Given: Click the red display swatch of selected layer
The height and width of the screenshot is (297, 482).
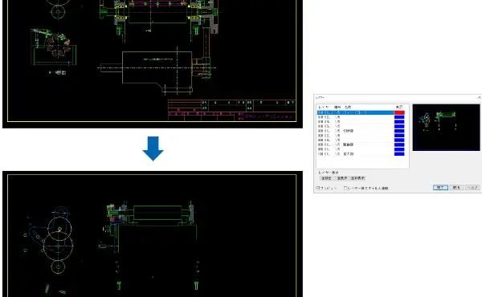Looking at the screenshot, I should point(399,112).
